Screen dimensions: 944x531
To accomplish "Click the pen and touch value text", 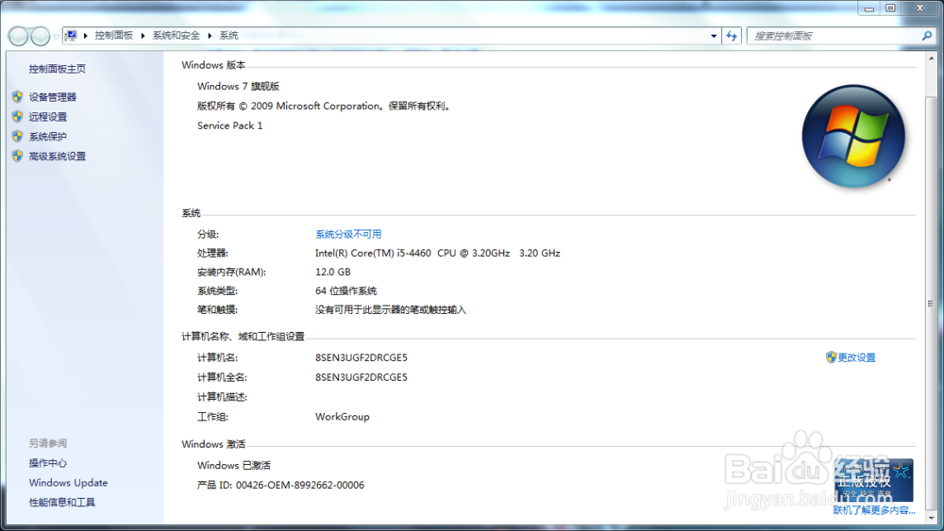I will pyautogui.click(x=391, y=309).
